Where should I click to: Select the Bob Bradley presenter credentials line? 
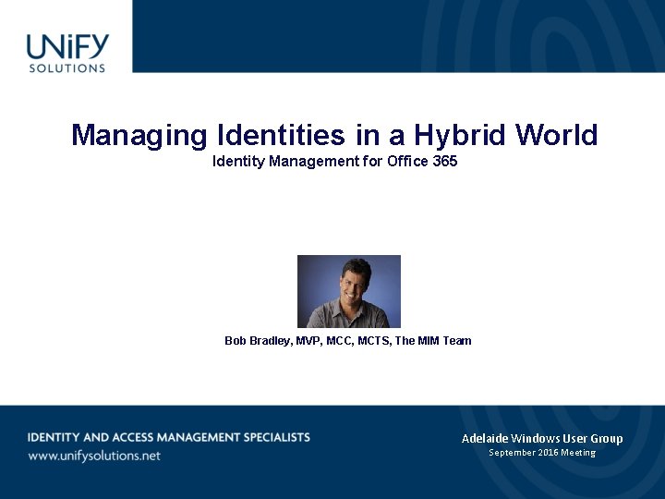[348, 341]
